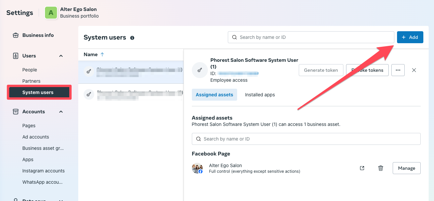Screen dimensions: 434x201
Task: Click the key icon of first system user row
Action: [x=89, y=71]
